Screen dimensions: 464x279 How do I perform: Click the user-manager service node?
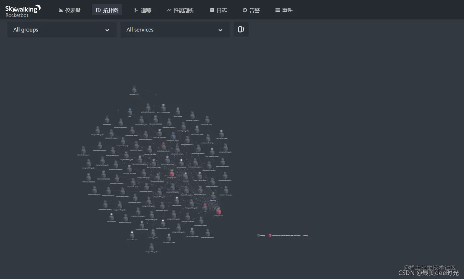click(x=111, y=217)
